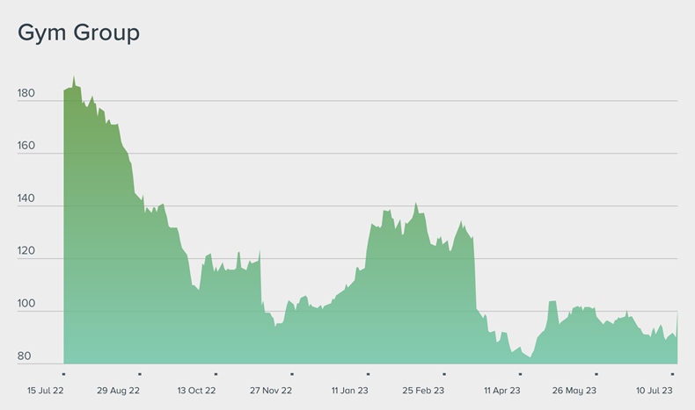
Task: Pick the 13 Oct 22 date label
Action: (196, 390)
